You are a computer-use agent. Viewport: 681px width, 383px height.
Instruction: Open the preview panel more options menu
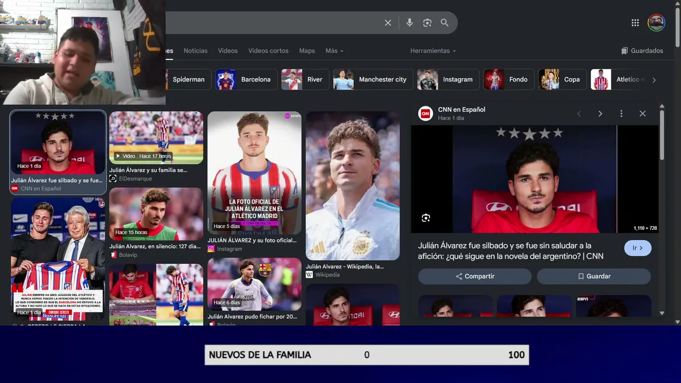(x=621, y=114)
